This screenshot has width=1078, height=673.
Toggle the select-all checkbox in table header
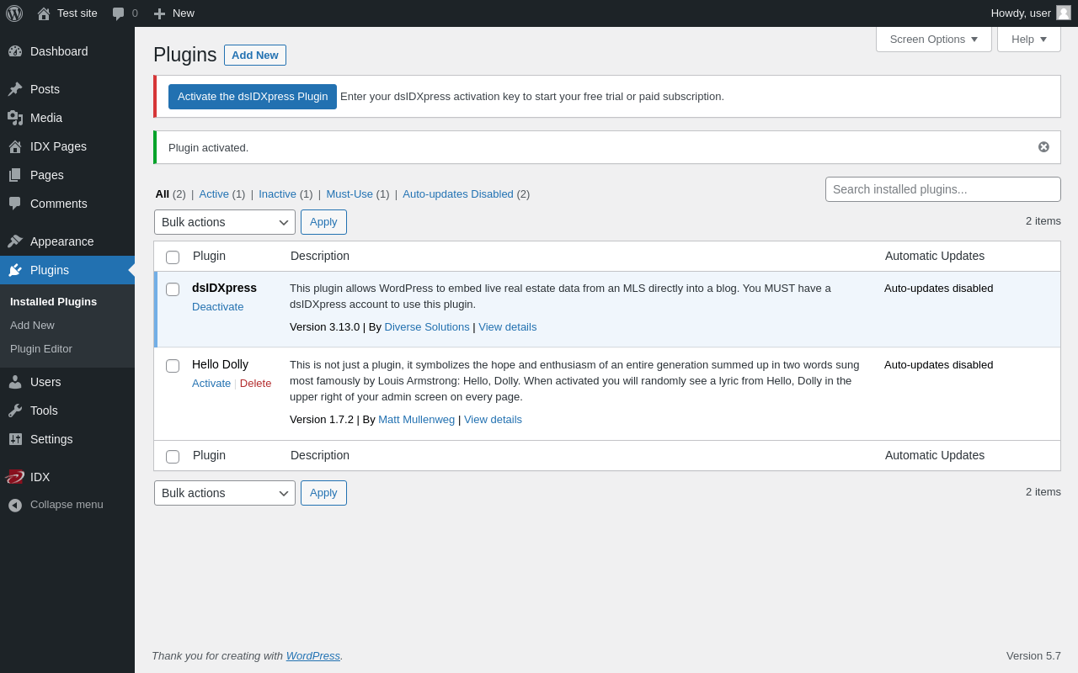click(x=173, y=257)
